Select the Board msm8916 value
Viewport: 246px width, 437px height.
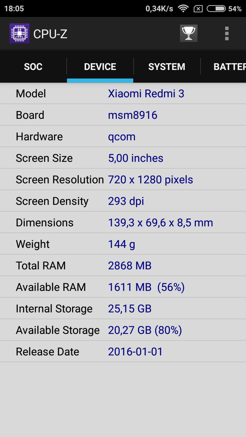click(x=133, y=115)
